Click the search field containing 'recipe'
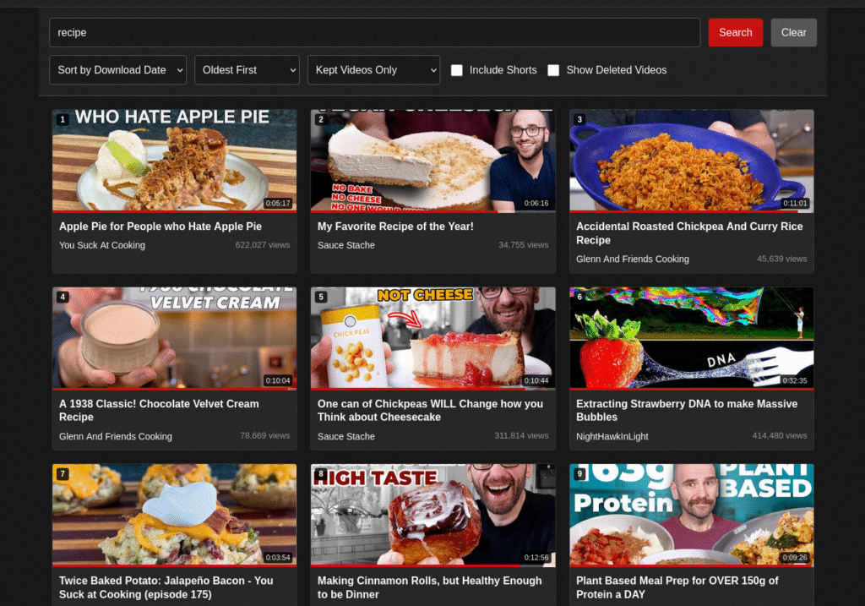865x606 pixels. [374, 33]
